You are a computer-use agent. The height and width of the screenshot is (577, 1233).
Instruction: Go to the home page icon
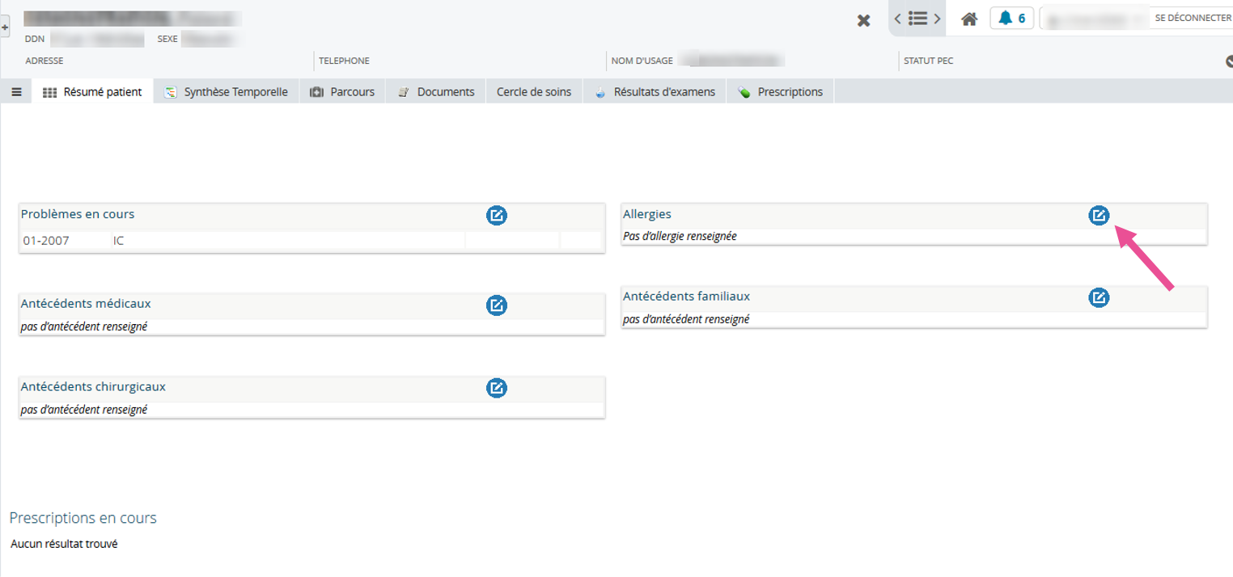point(969,19)
